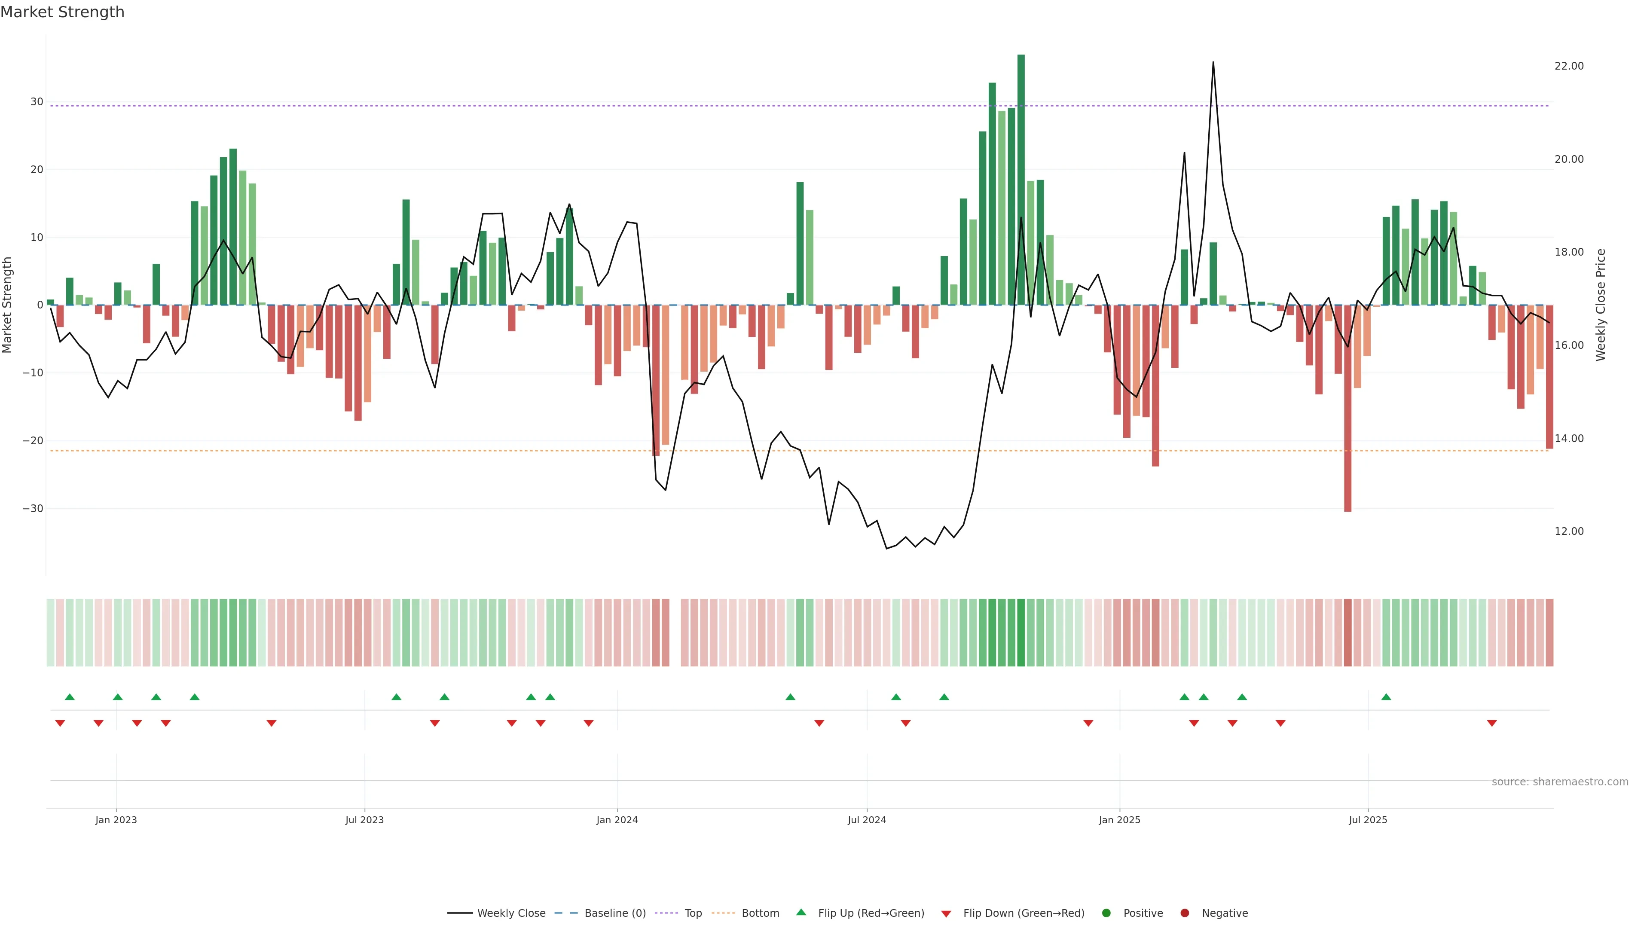Click the green Positive legend dot

[x=1106, y=913]
